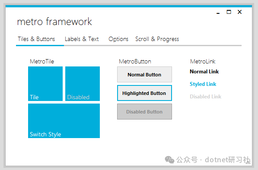
Task: Switch to the Labels & Text tab
Action: (x=82, y=39)
